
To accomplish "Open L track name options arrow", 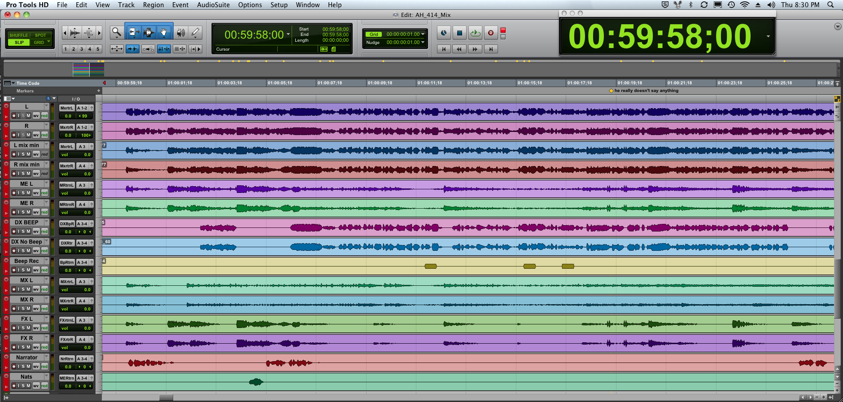I will [x=46, y=106].
